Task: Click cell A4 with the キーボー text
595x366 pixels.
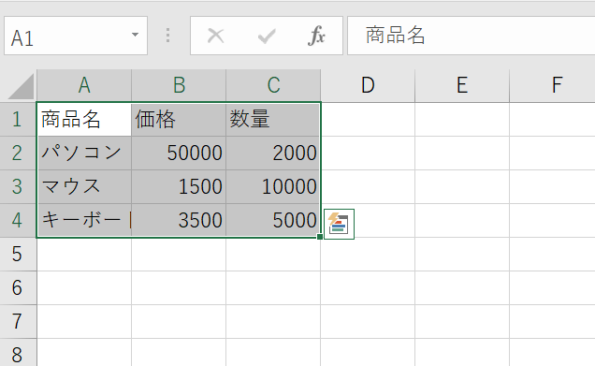Action: (x=84, y=221)
